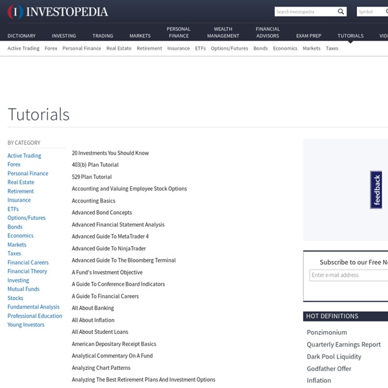Select Forex in the sub-navigation bar

click(51, 48)
